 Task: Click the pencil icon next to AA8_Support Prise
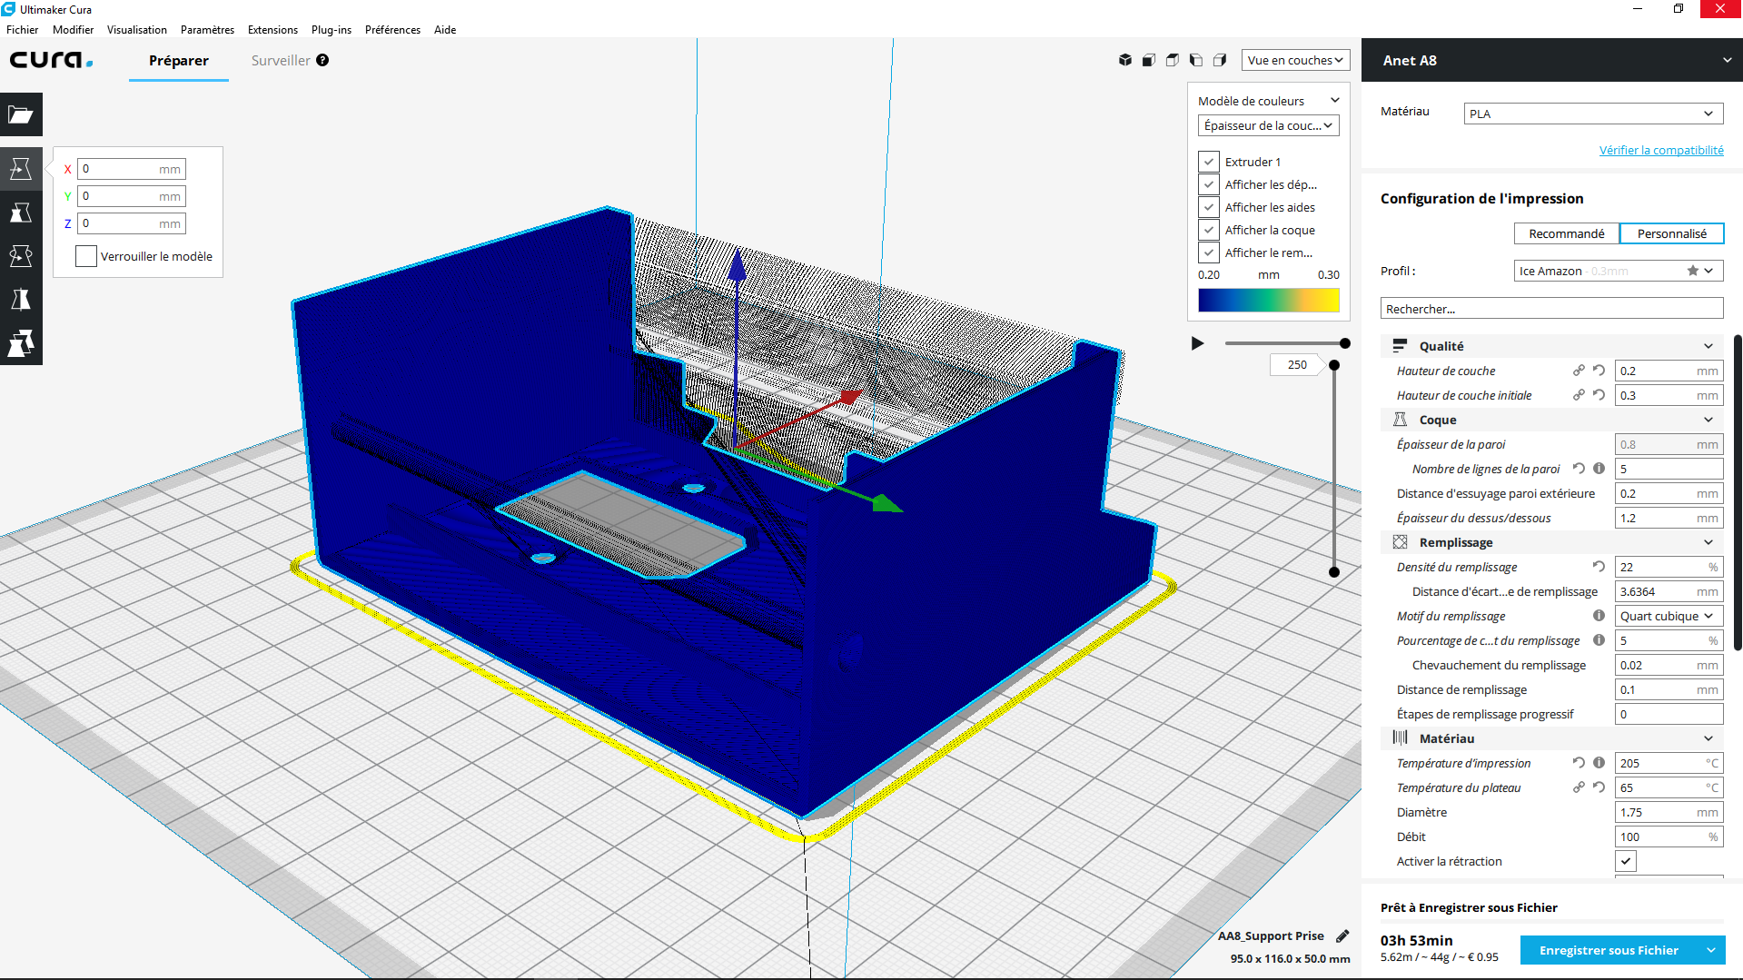tap(1342, 935)
